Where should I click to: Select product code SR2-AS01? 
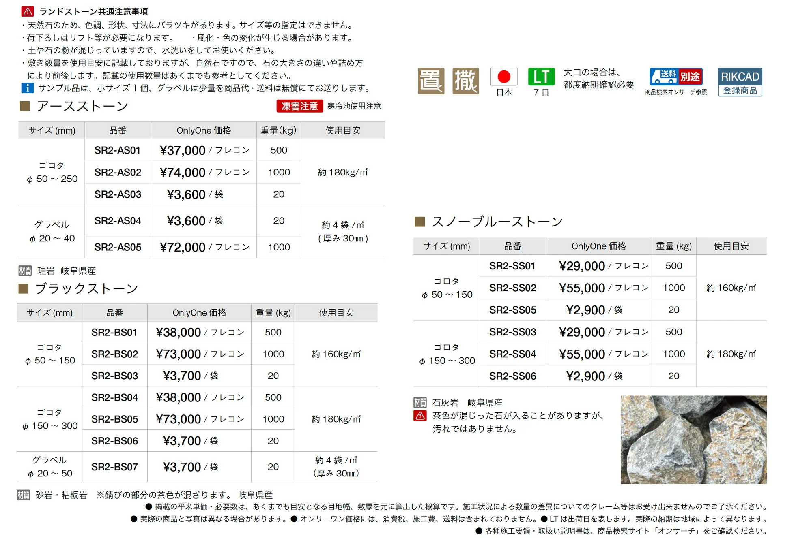pos(118,150)
